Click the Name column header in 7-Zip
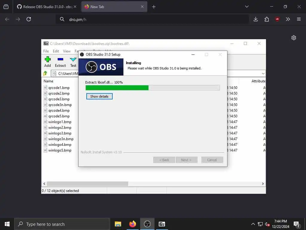Viewport: 306px width, 230px height. (x=48, y=81)
